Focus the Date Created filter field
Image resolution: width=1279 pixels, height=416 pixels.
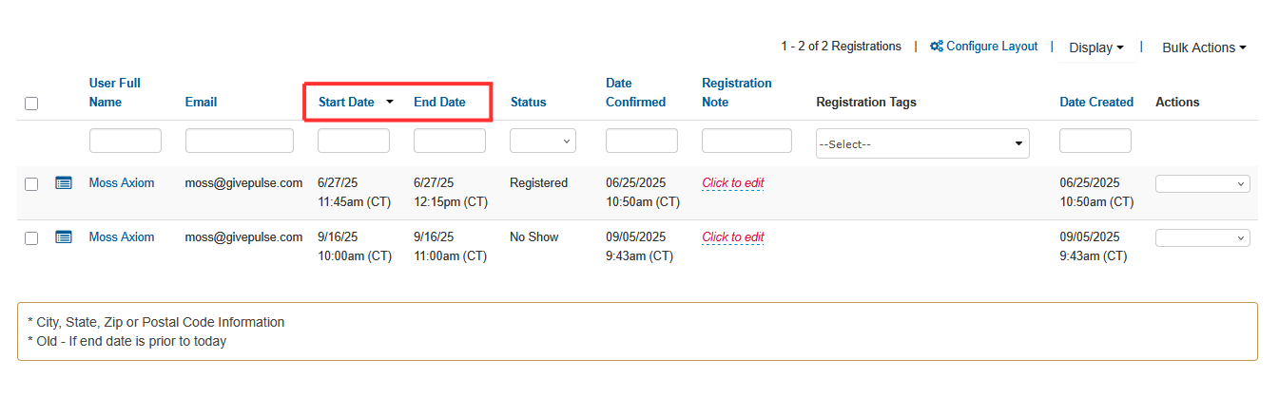pyautogui.click(x=1095, y=141)
